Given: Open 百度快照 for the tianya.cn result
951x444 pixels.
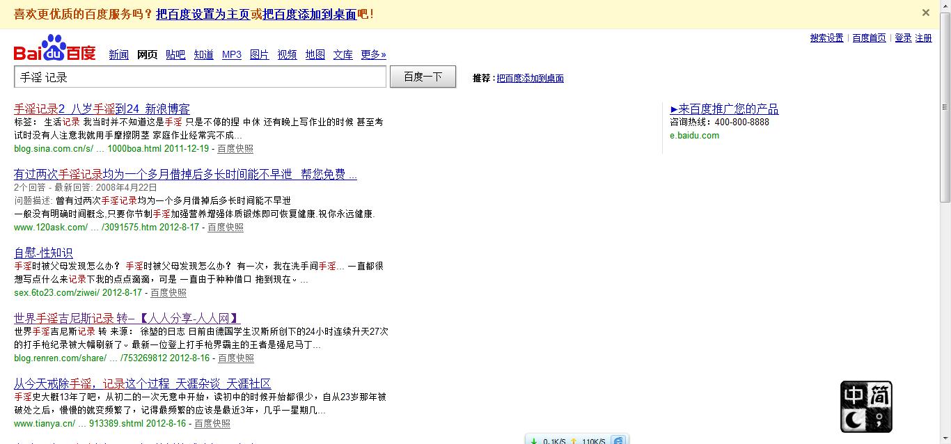Looking at the screenshot, I should pyautogui.click(x=212, y=424).
